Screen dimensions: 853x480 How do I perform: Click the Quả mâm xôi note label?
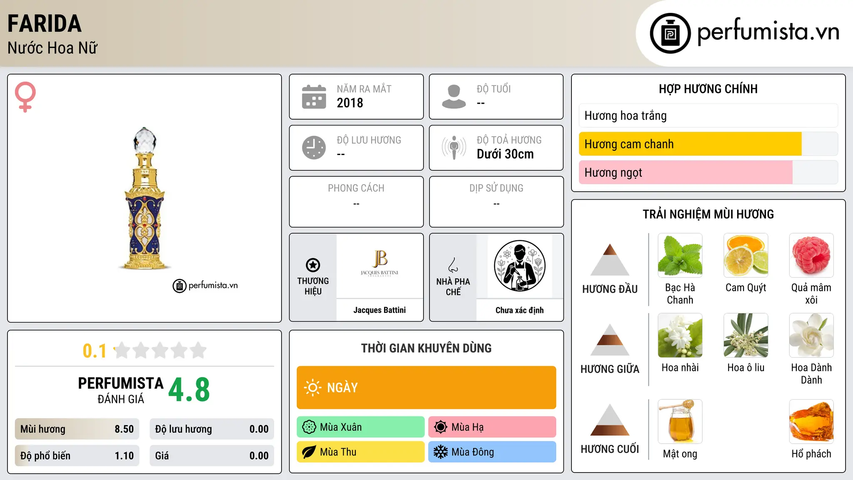pos(811,294)
